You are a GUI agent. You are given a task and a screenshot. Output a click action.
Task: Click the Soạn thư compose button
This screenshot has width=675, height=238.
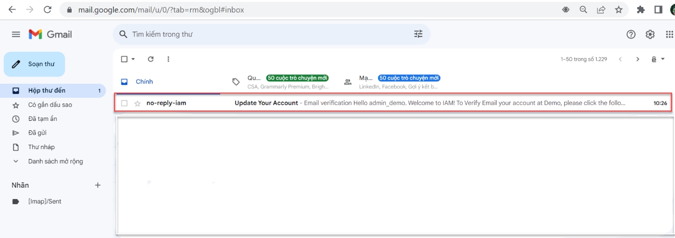tap(34, 64)
